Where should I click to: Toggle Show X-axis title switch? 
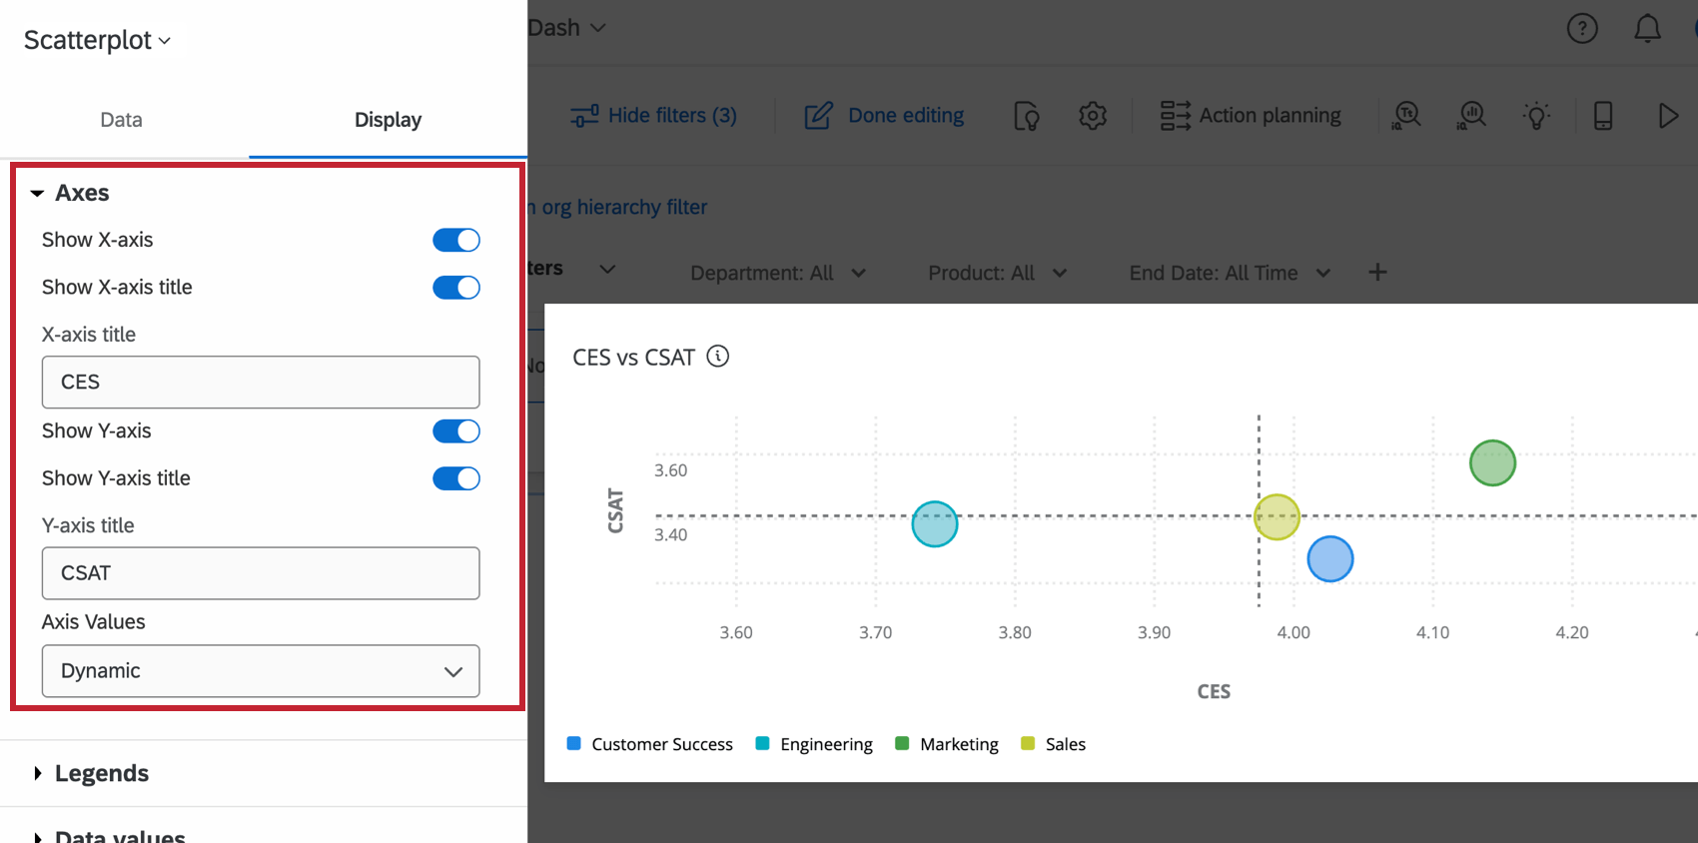456,288
